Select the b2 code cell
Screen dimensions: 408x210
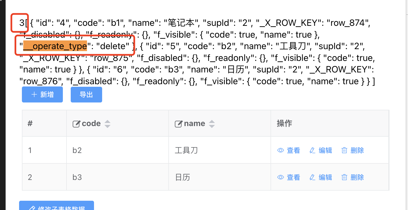click(77, 150)
